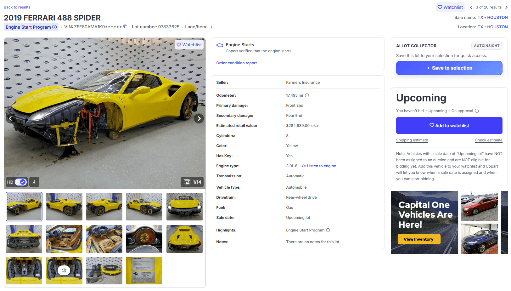The image size is (511, 291).
Task: Click the Highlights info icon
Action: click(328, 230)
